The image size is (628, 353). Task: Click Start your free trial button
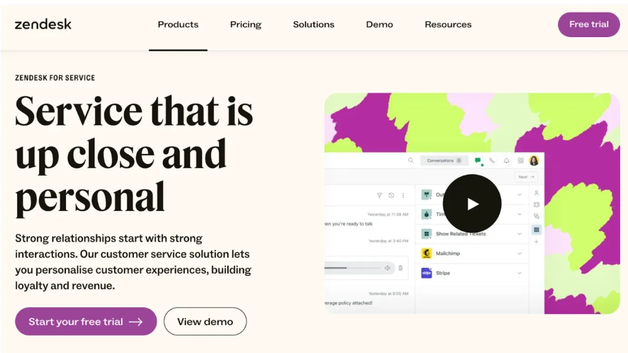[x=86, y=321]
